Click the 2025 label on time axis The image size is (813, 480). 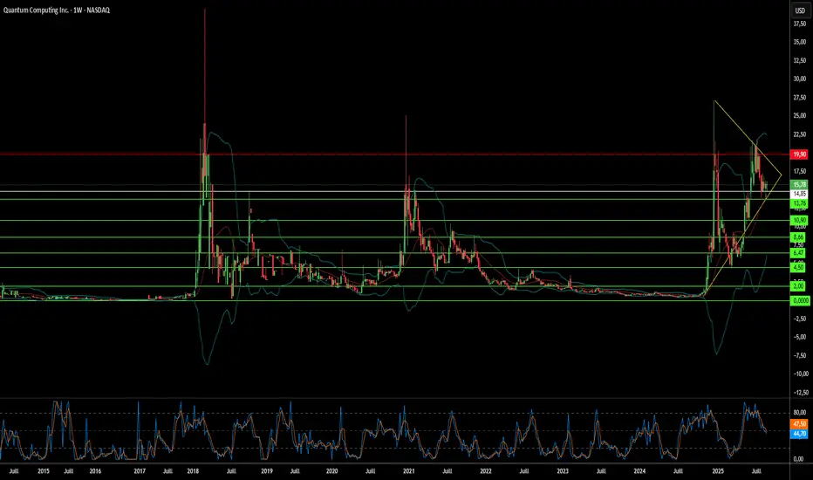[718, 471]
